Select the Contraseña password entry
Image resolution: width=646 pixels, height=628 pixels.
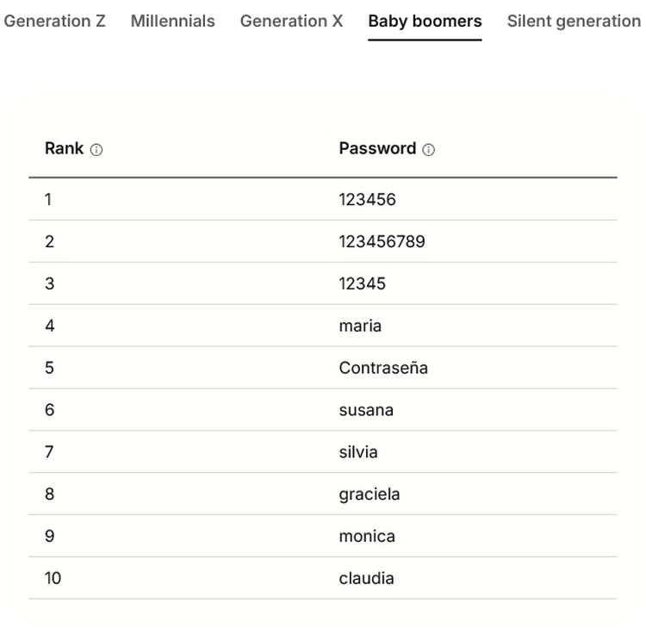pyautogui.click(x=383, y=368)
